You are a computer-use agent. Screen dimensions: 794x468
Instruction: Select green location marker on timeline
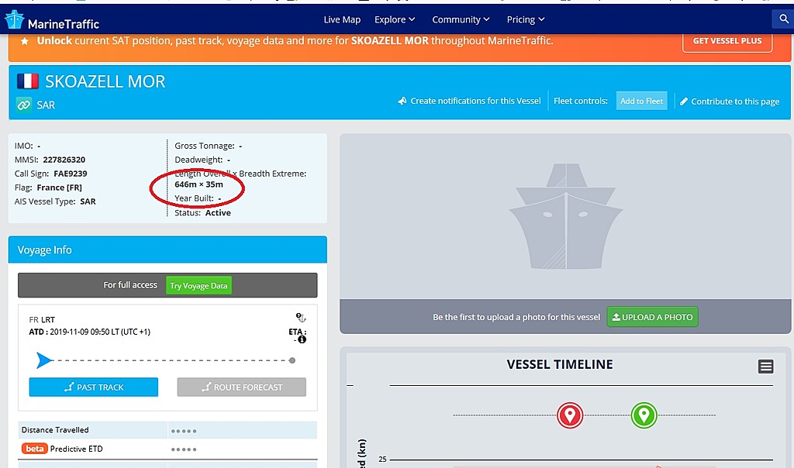coord(644,415)
